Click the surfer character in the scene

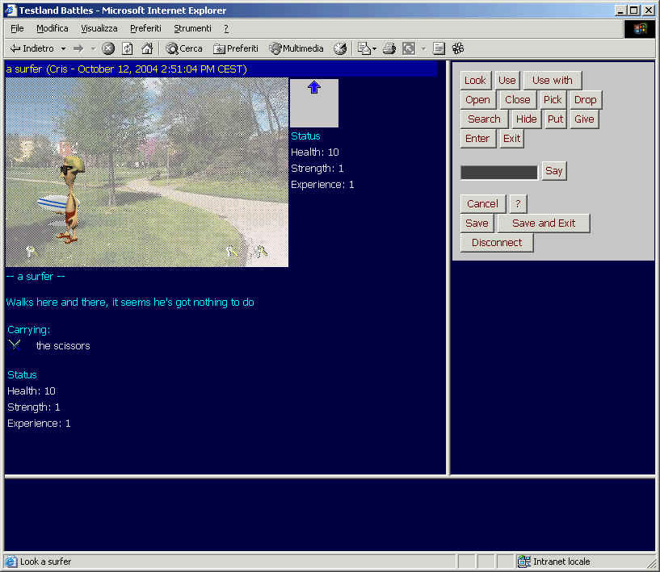click(70, 198)
